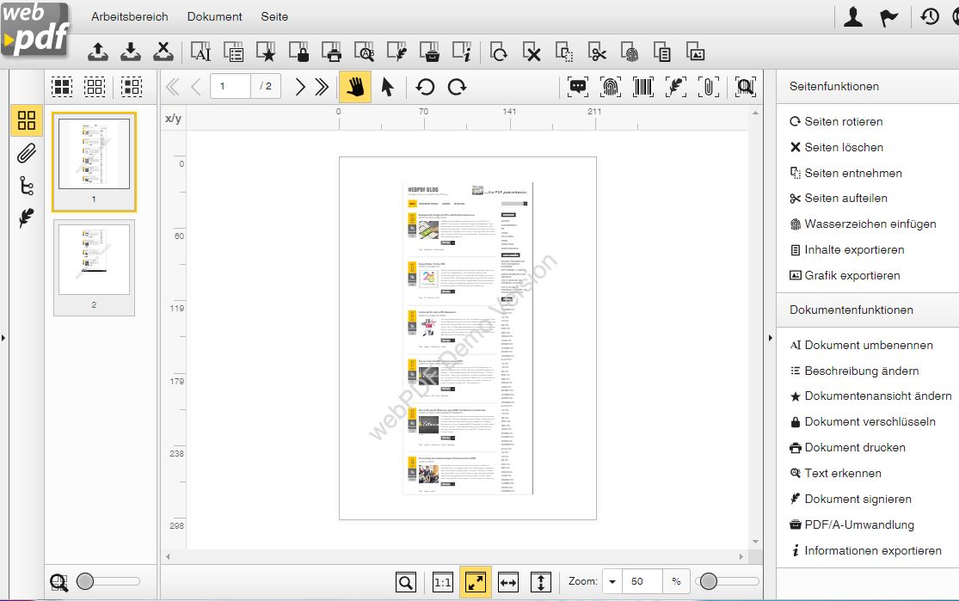
Task: Open the Arbeitsbereich menu
Action: [130, 16]
